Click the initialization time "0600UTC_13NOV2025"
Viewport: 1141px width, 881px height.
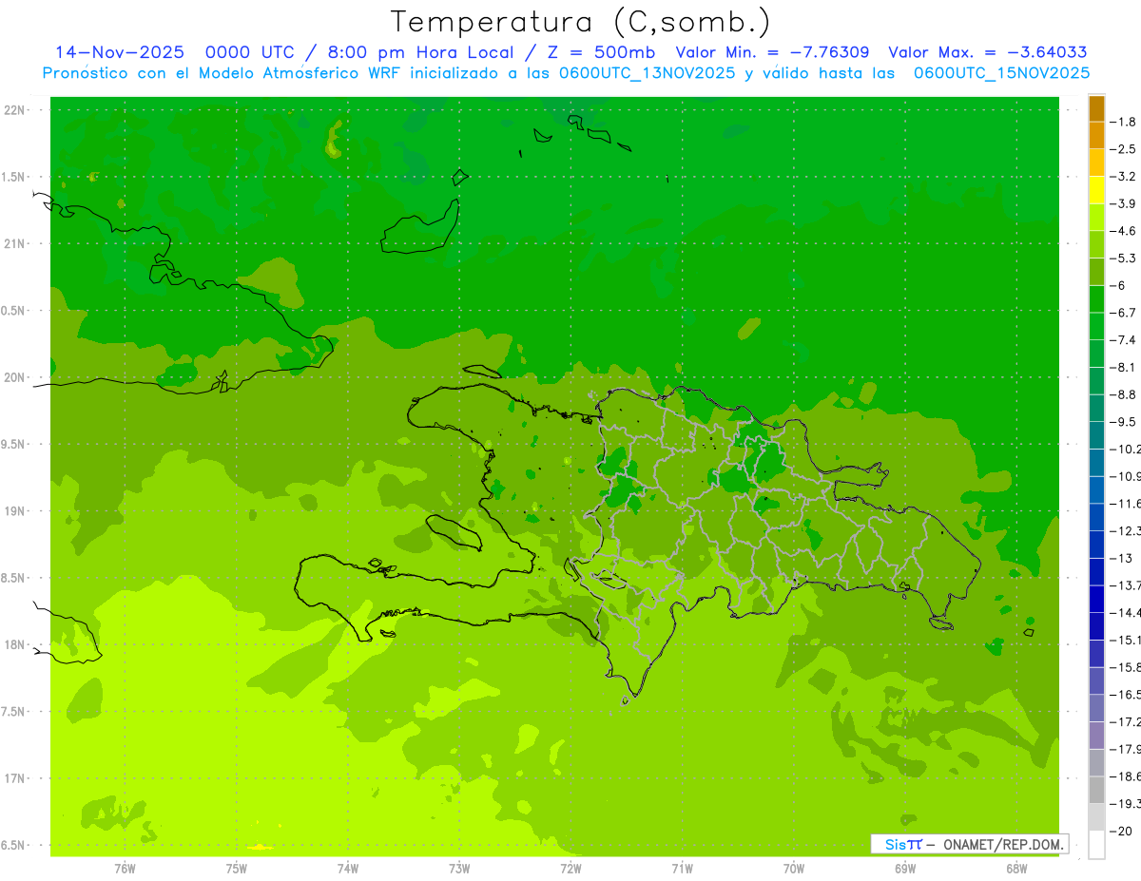[x=643, y=73]
